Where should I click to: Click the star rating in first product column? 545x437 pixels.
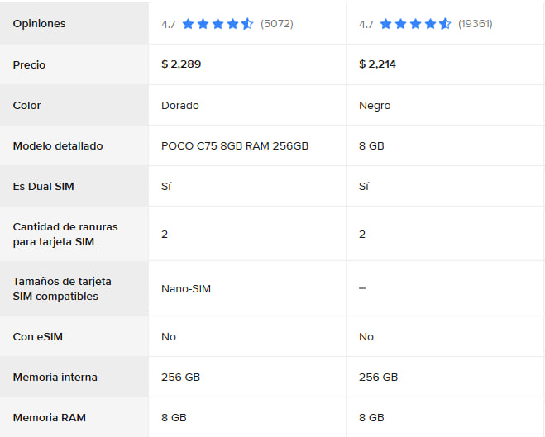pyautogui.click(x=218, y=24)
